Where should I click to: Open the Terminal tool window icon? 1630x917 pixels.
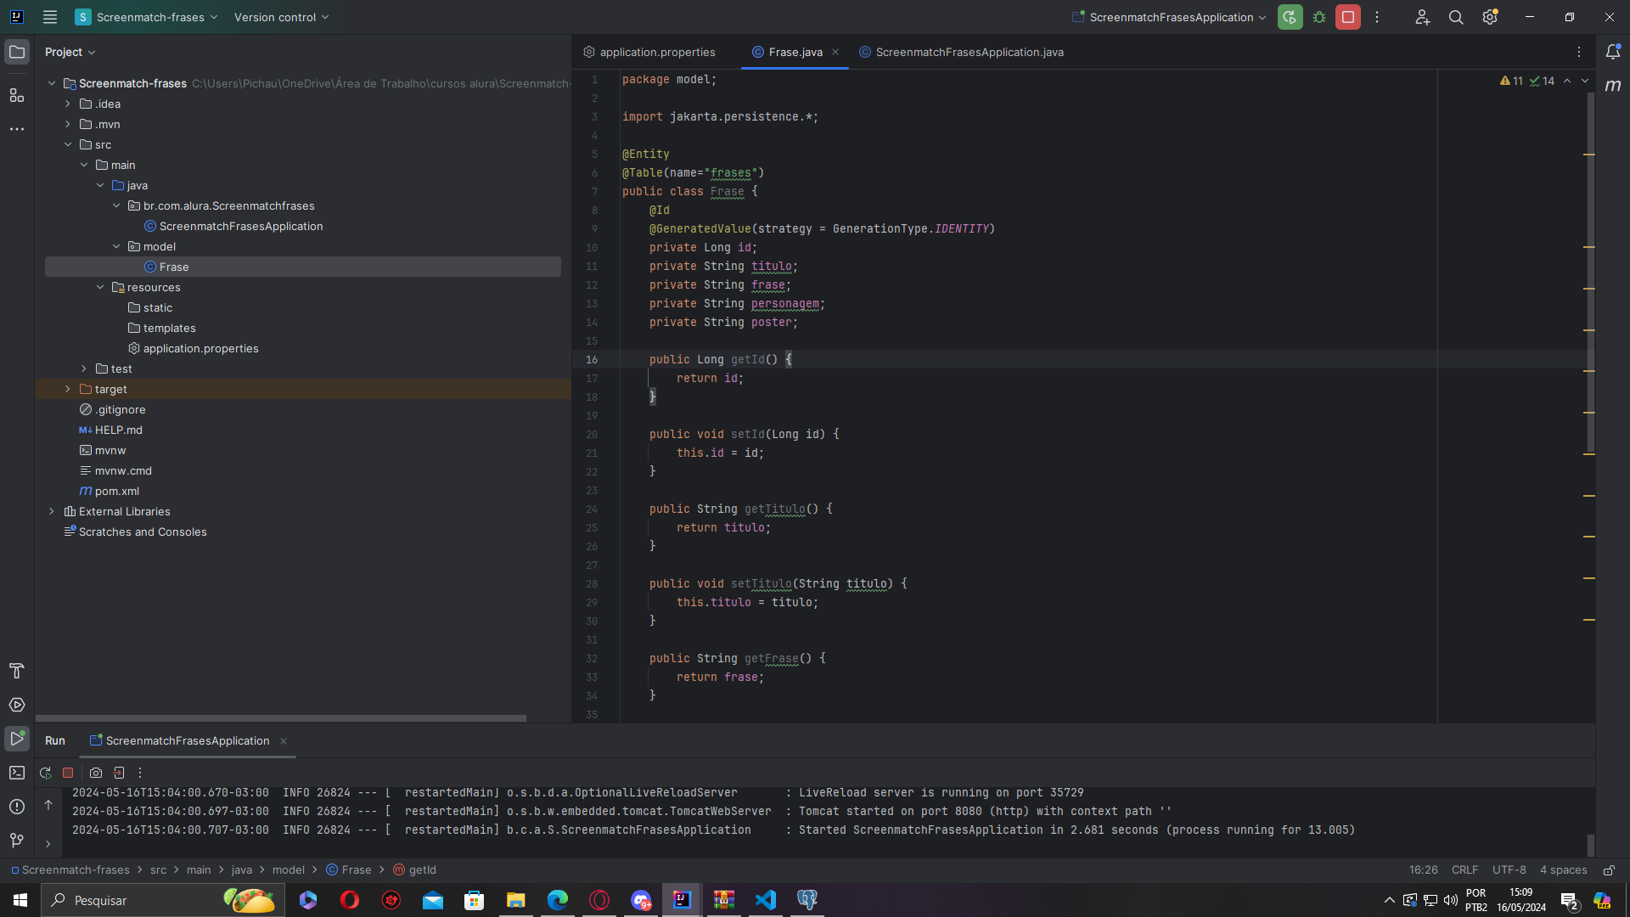(x=17, y=773)
